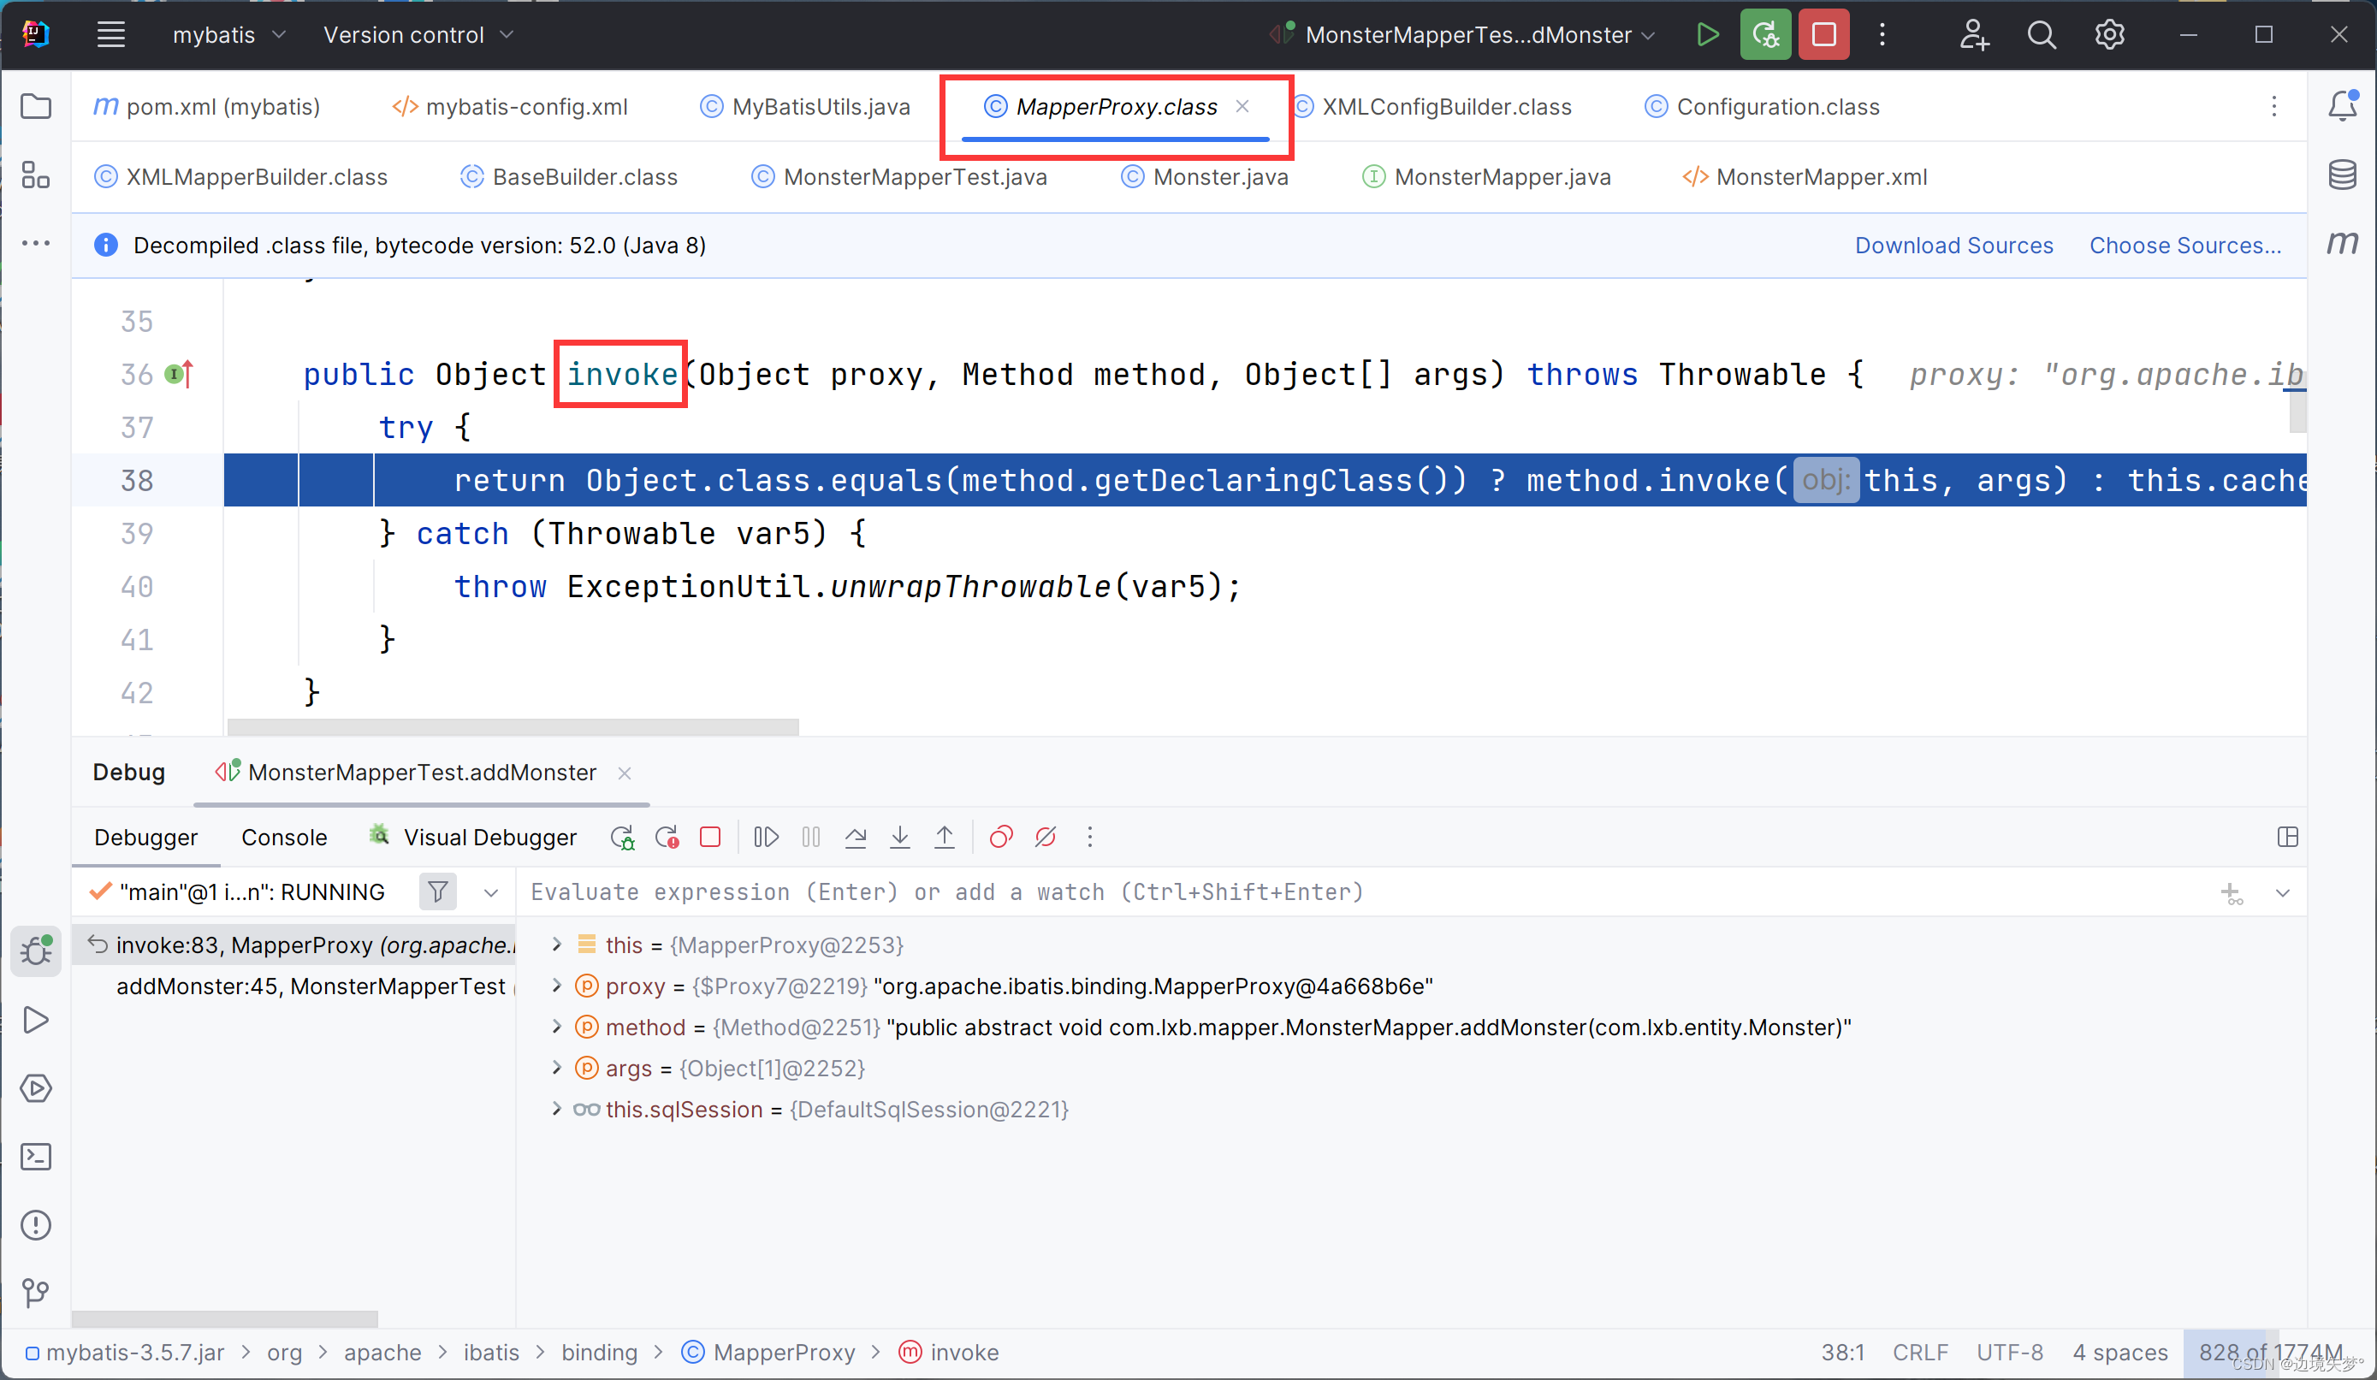
Task: Open Notifications bell icon
Action: click(2342, 105)
